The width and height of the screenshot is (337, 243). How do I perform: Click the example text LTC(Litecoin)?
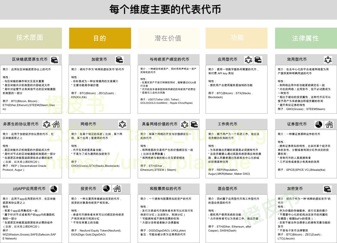click(286, 239)
